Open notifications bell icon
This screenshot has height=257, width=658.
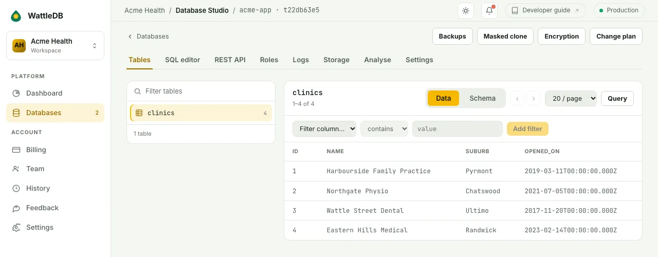[489, 10]
